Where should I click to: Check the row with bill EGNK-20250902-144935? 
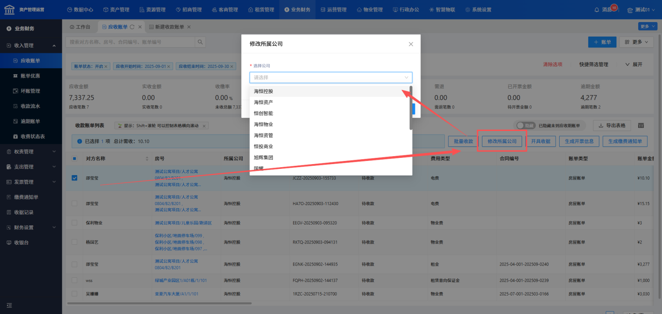74,264
